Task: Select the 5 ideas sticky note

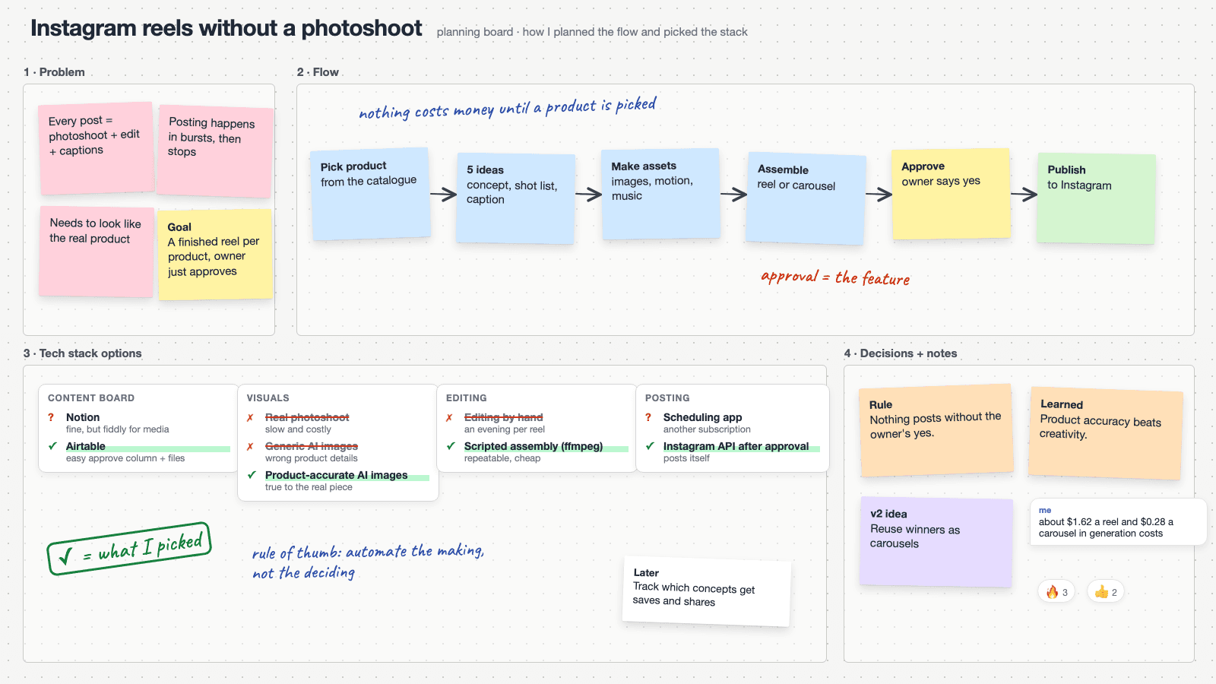Action: [515, 198]
